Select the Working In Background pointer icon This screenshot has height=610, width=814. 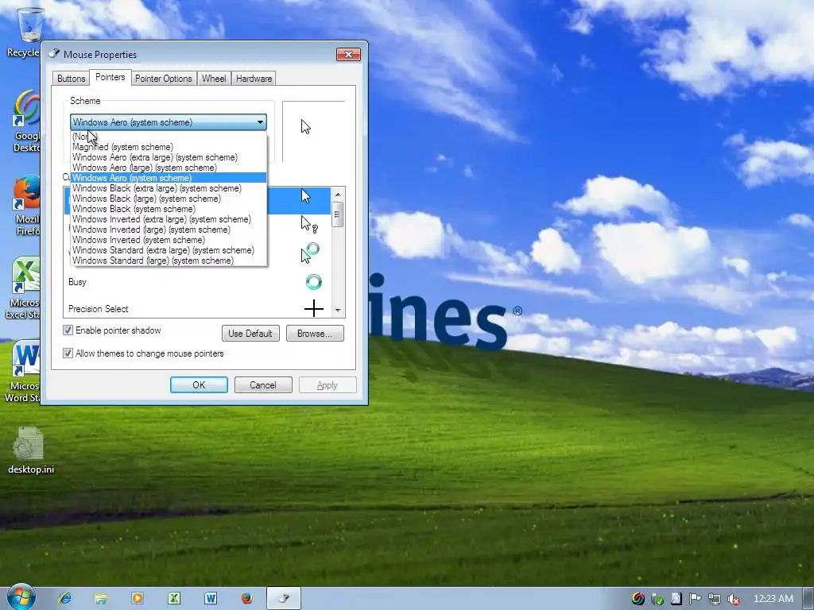pyautogui.click(x=311, y=253)
